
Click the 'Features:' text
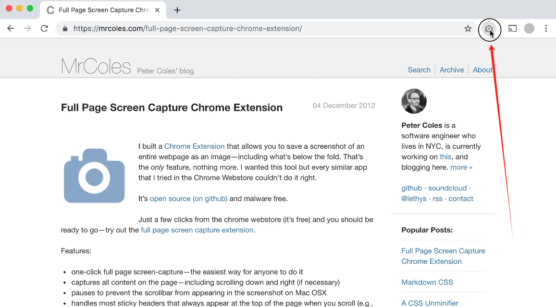(76, 251)
